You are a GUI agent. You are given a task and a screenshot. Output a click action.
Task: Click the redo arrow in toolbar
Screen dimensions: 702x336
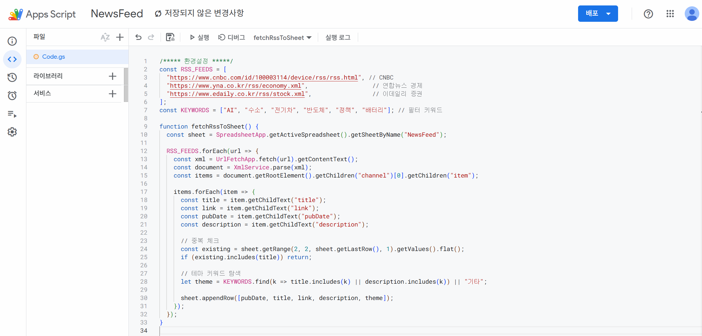click(151, 37)
